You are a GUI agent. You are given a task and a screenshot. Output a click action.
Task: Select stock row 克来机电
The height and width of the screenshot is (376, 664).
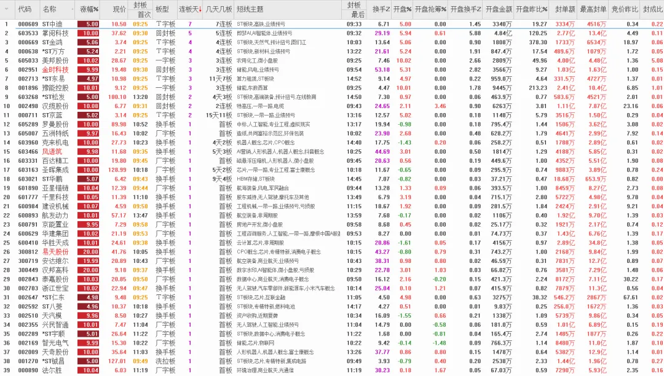tap(332, 143)
